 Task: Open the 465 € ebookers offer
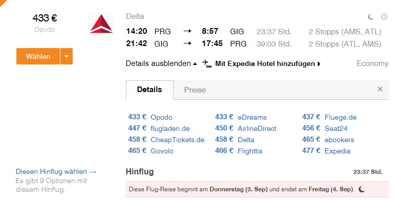pos(328,140)
